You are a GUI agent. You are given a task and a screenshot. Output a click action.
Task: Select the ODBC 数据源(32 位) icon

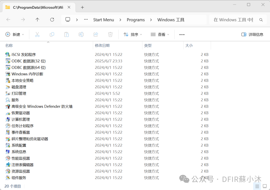point(8,61)
